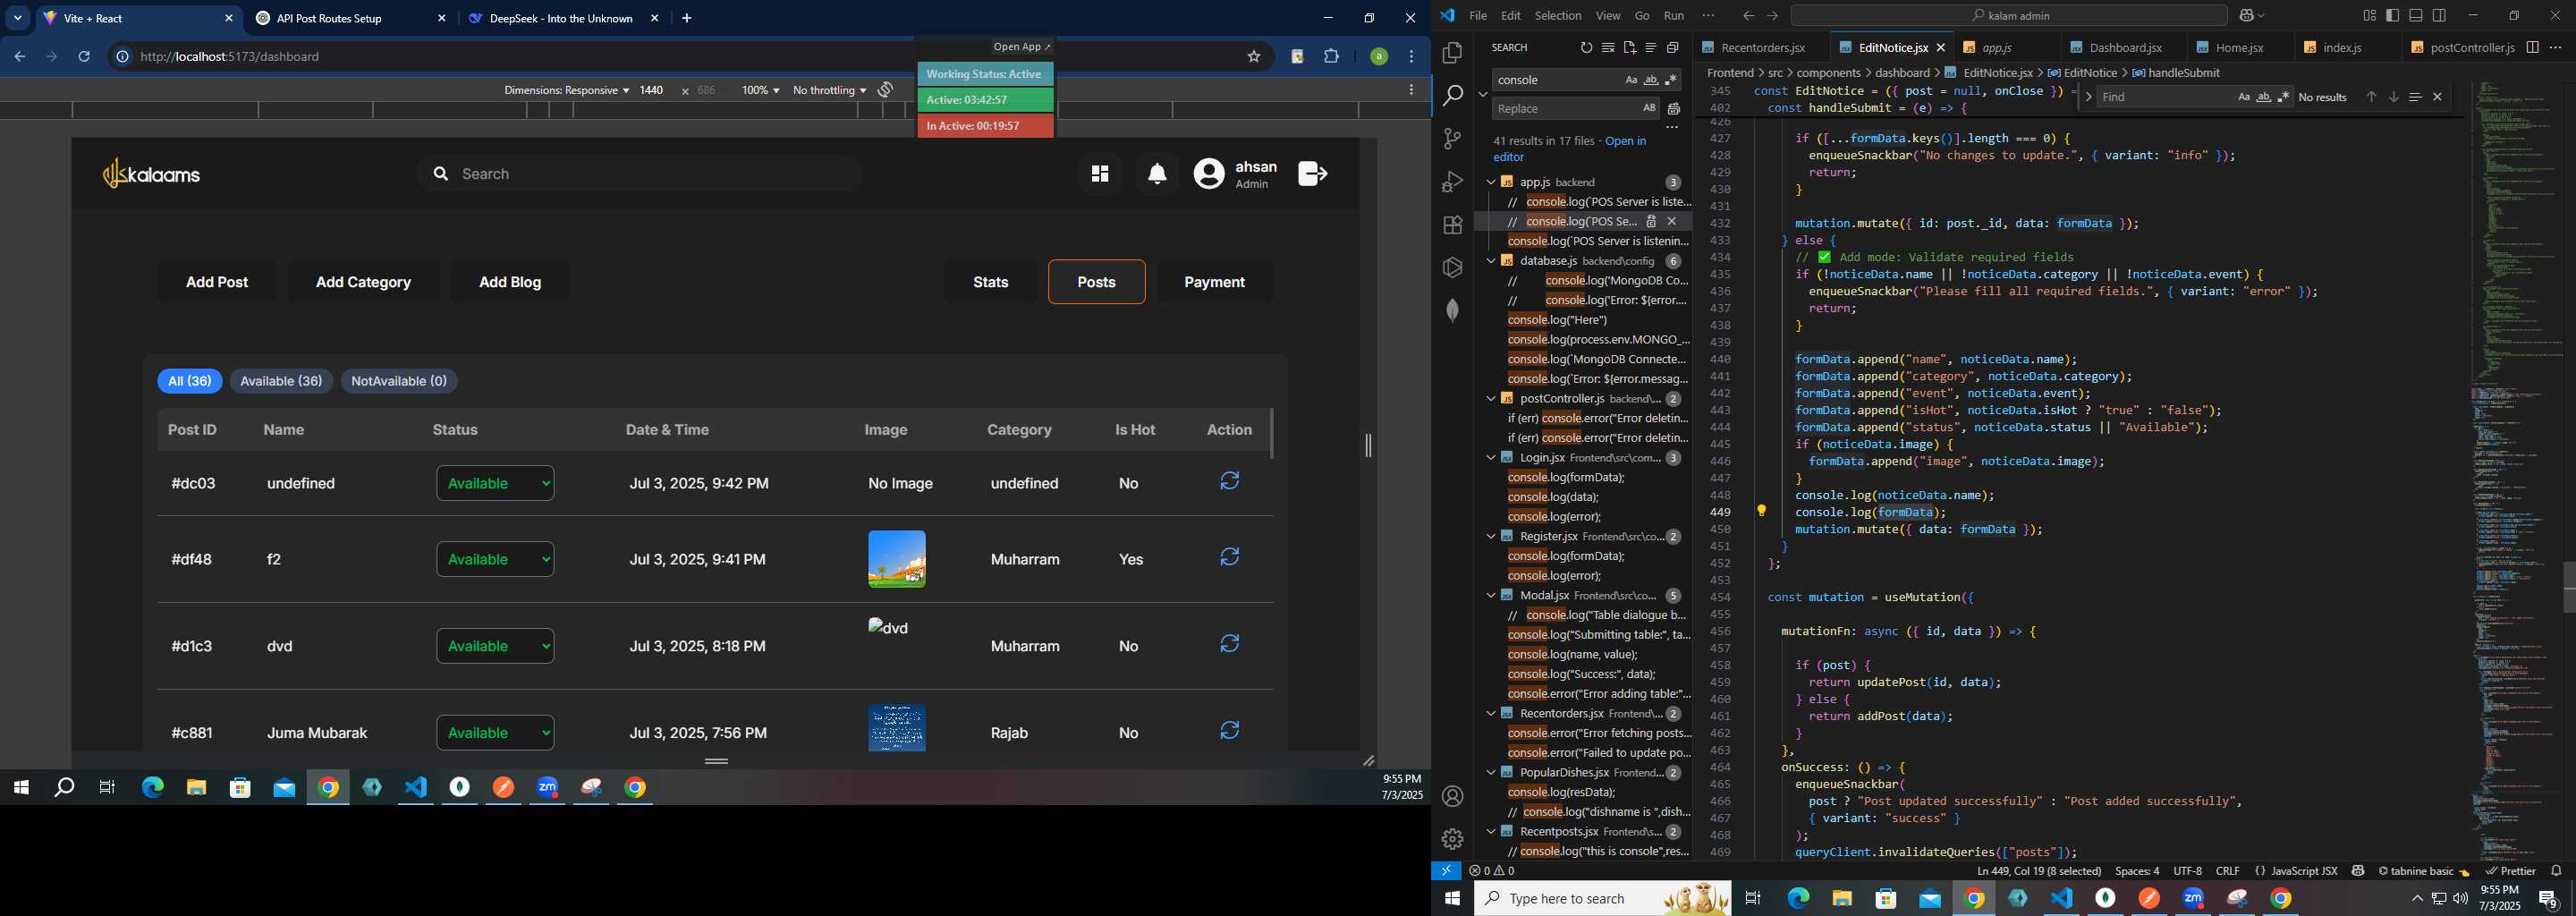Click the Kalaams dashboard Search field
The width and height of the screenshot is (2576, 916).
pos(640,174)
